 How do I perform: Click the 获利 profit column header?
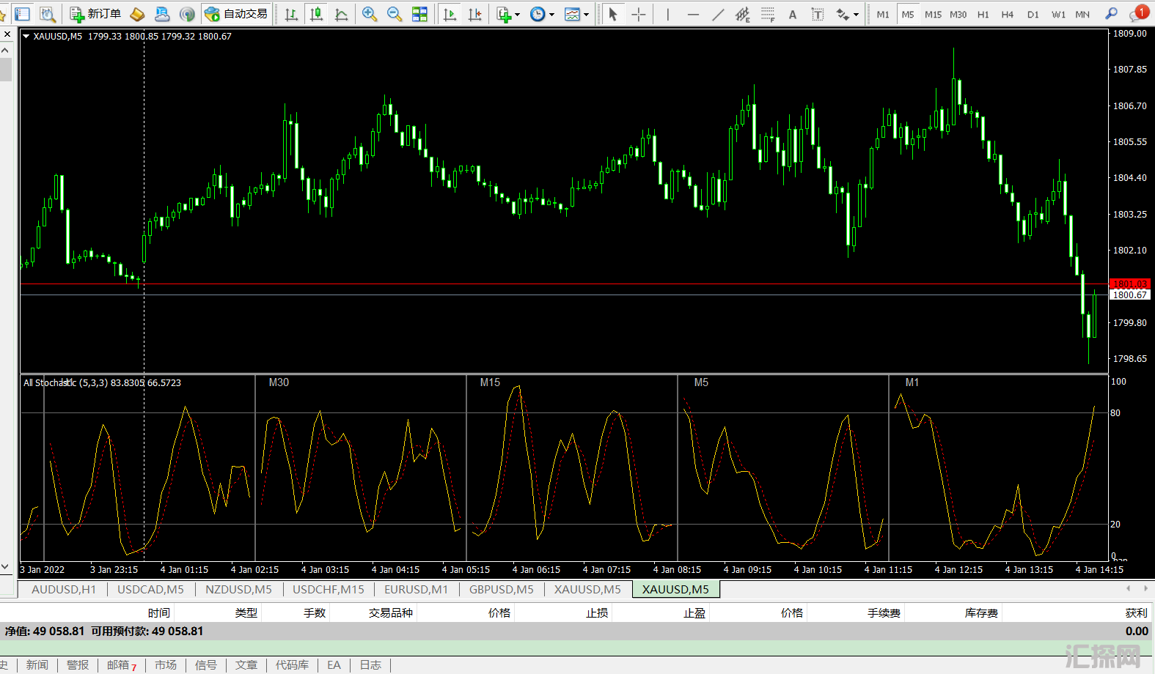coord(1136,612)
